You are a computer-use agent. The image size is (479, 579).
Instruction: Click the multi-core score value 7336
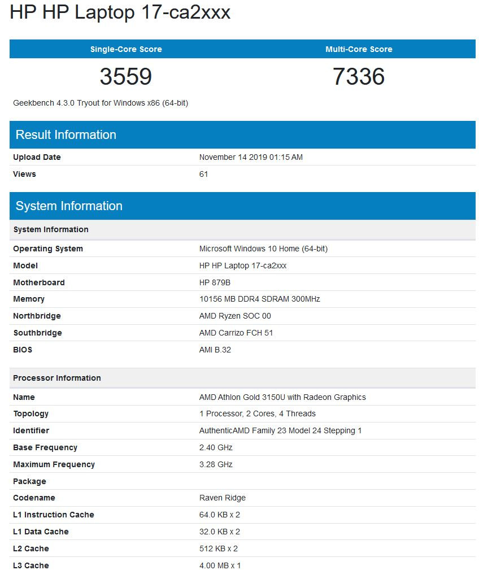pos(359,76)
